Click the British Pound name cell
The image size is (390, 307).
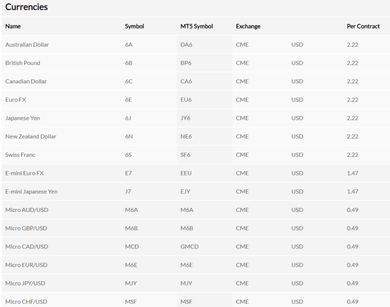[x=22, y=63]
